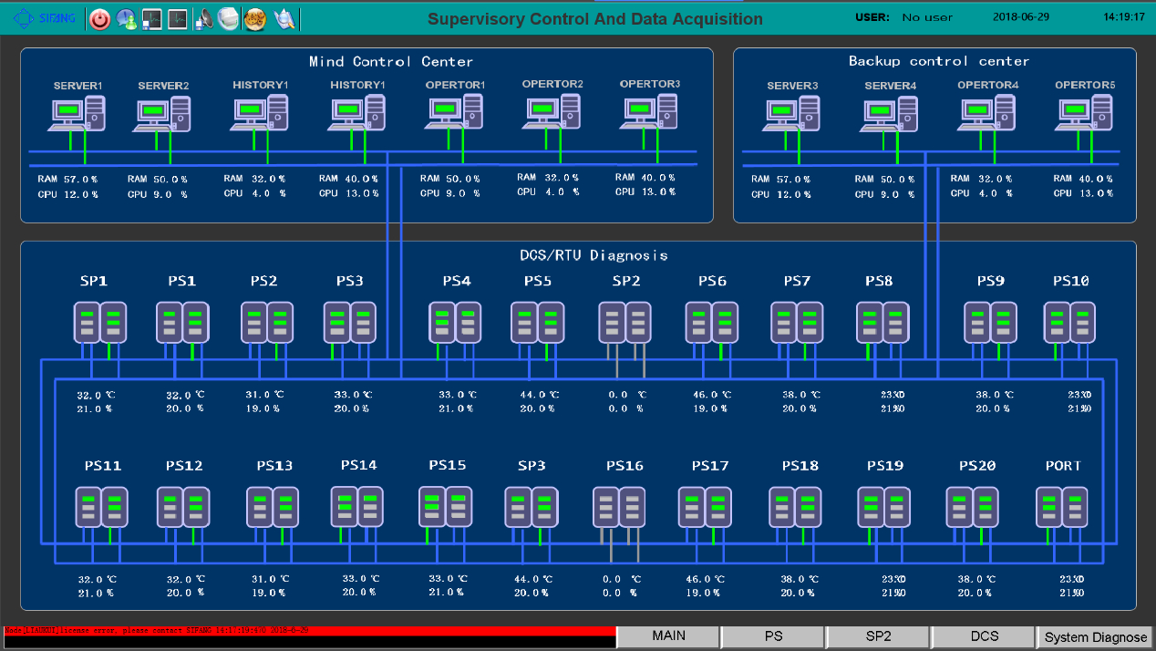
Task: Click the SERVER4 computer in backup center
Action: (890, 115)
